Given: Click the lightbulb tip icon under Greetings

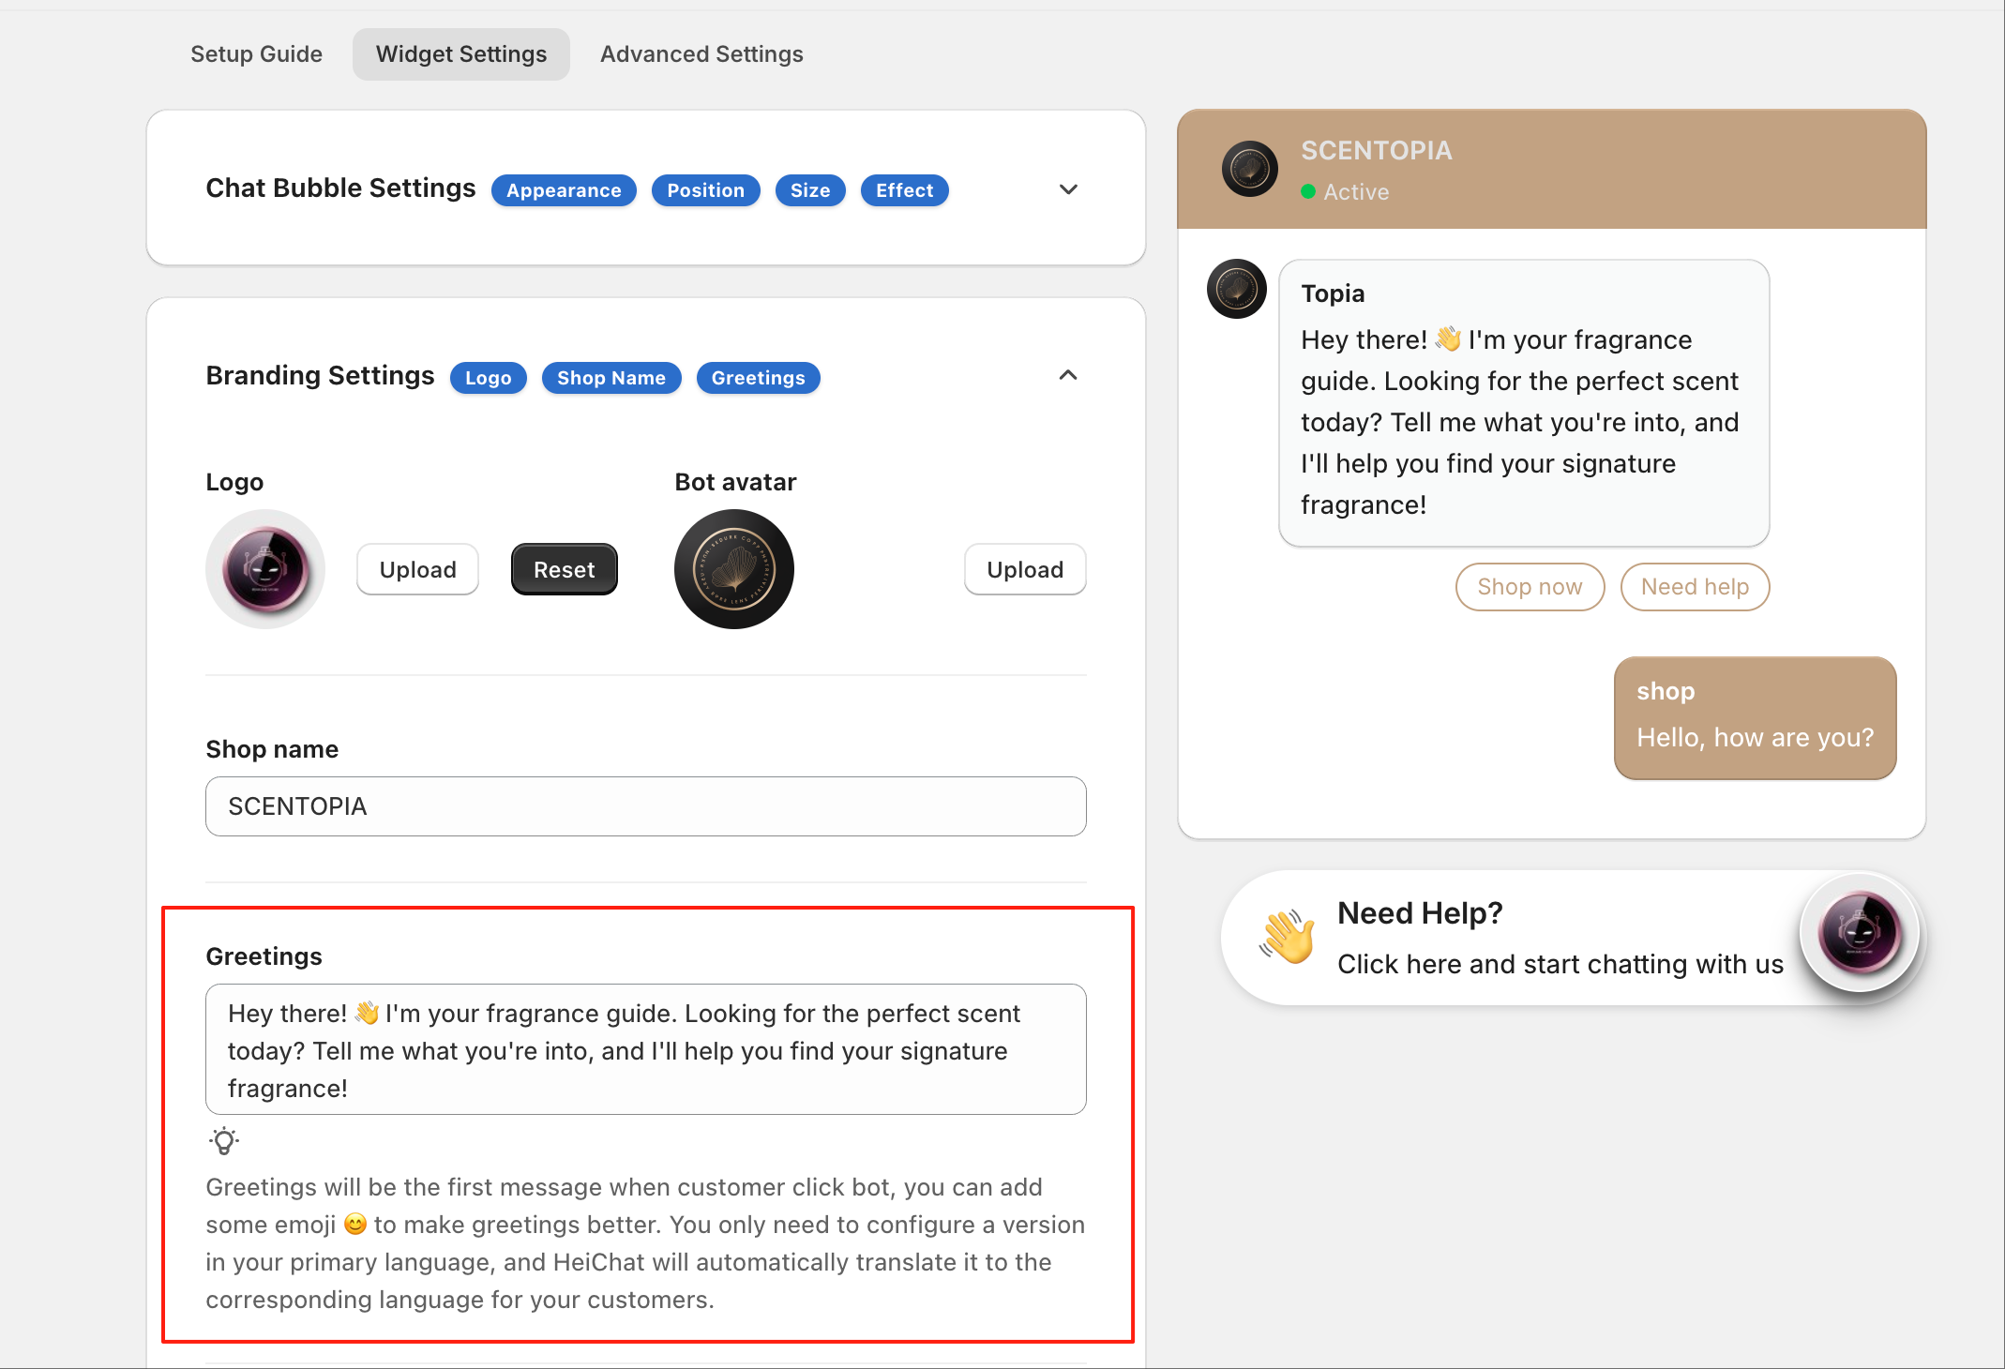Looking at the screenshot, I should click(224, 1141).
